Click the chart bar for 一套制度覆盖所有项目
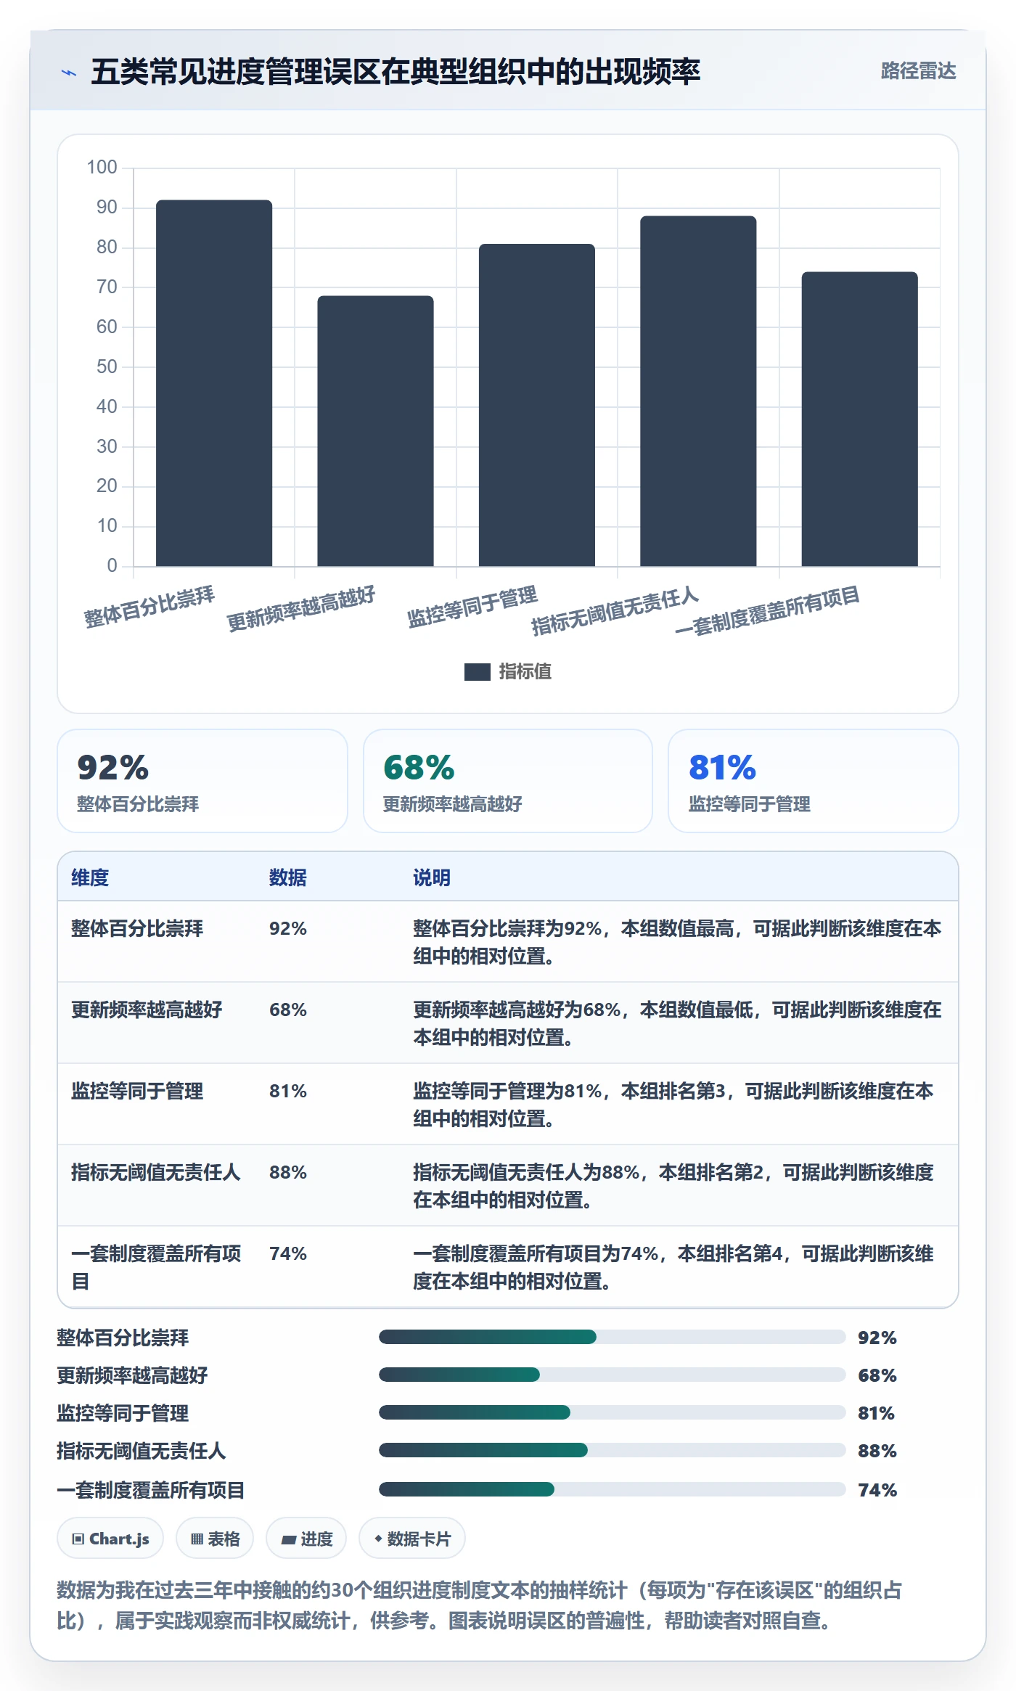Image resolution: width=1016 pixels, height=1691 pixels. click(859, 419)
